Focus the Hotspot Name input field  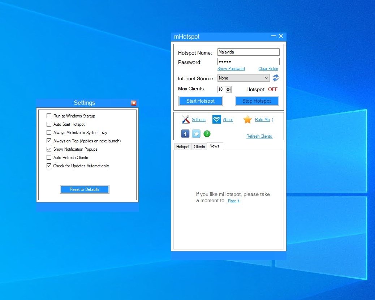coord(249,52)
